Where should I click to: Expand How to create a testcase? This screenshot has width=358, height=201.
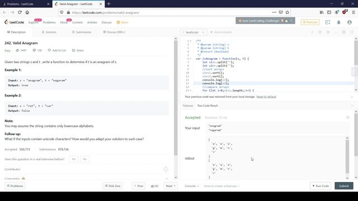click(222, 186)
